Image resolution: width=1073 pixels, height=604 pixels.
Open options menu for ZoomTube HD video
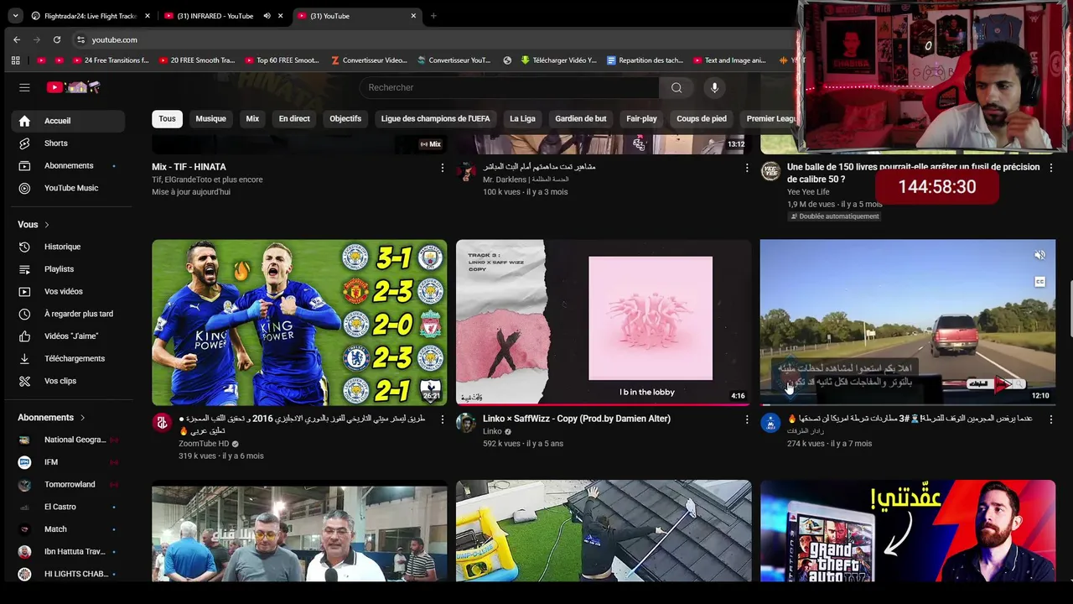pos(443,419)
